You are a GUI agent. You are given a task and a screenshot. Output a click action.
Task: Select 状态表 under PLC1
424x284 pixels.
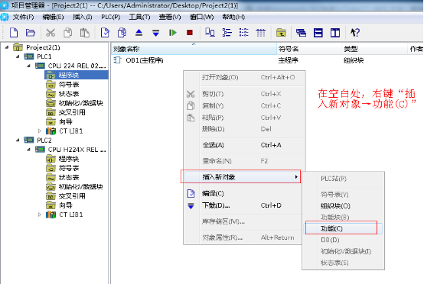(69, 94)
